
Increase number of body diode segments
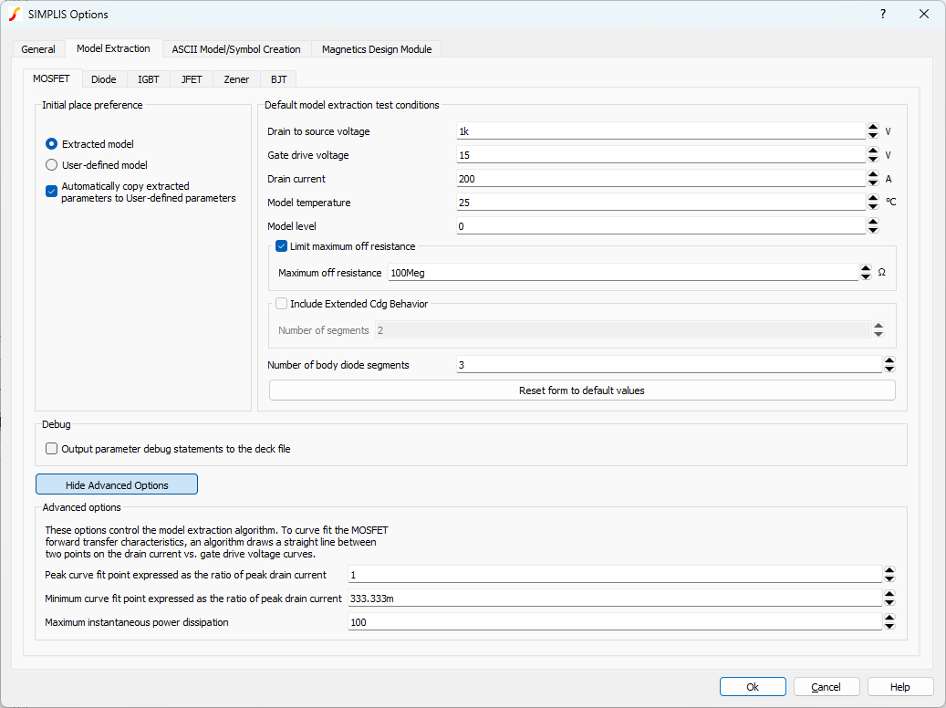(889, 360)
